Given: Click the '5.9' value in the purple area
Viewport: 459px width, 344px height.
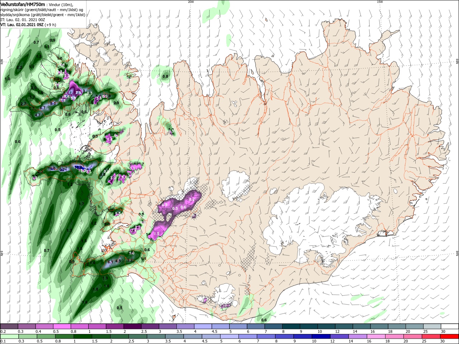Looking at the screenshot, I should tap(73, 98).
